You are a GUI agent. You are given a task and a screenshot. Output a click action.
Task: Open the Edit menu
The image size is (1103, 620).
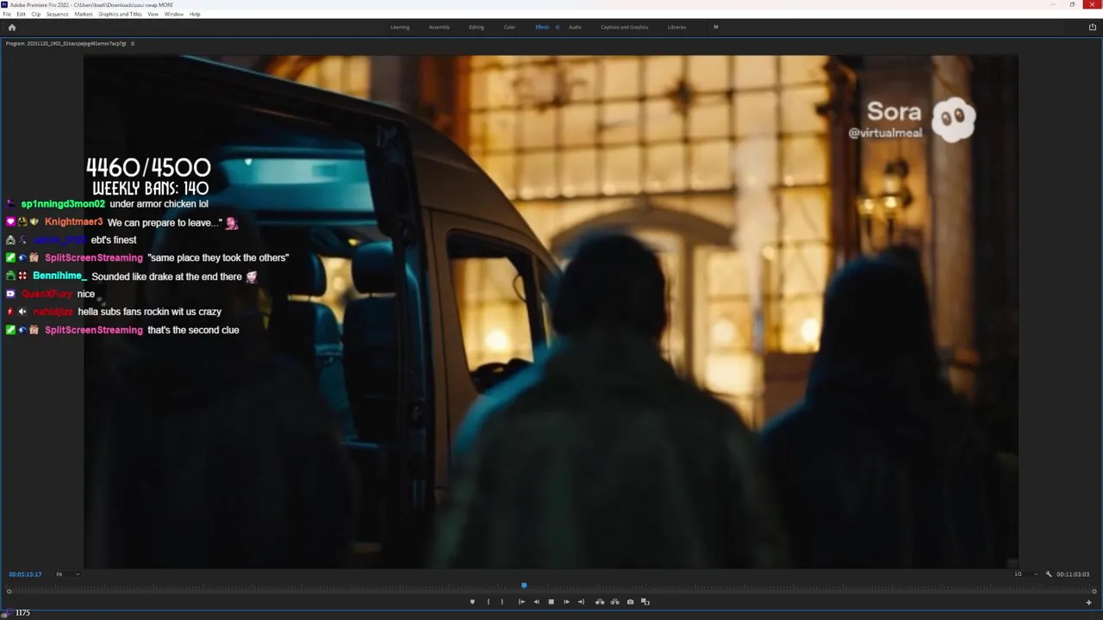[21, 14]
